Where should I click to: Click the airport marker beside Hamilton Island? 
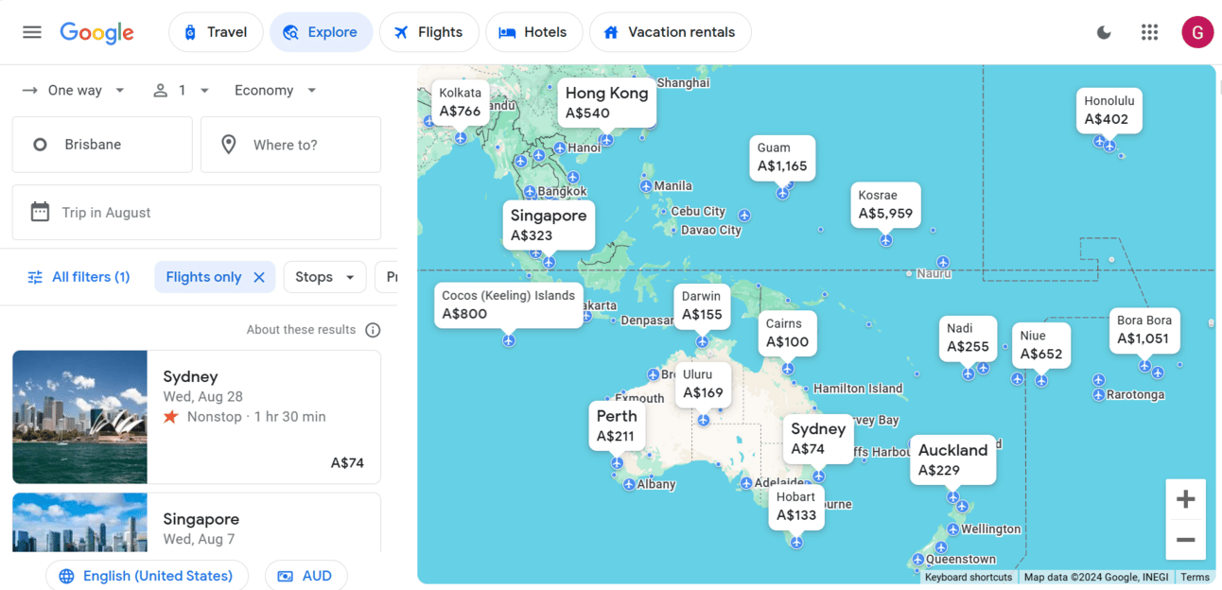[x=805, y=389]
